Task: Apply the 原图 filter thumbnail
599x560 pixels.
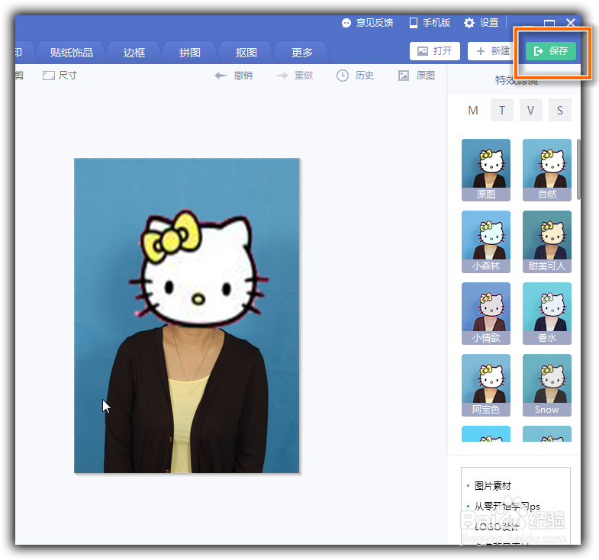Action: click(x=486, y=170)
